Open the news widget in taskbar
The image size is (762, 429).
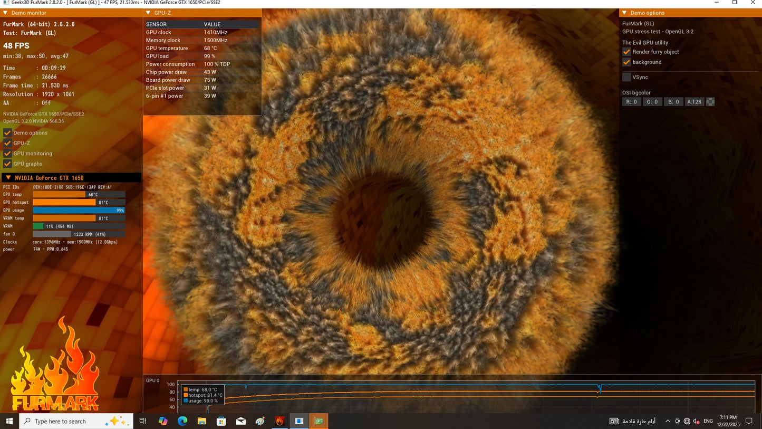pos(633,421)
